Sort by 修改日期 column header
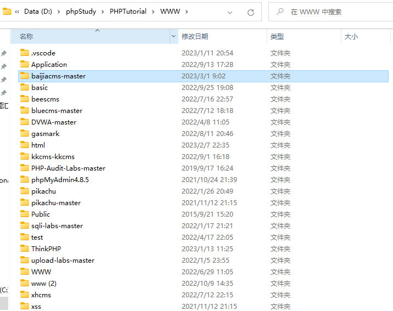Image resolution: width=393 pixels, height=311 pixels. (222, 37)
